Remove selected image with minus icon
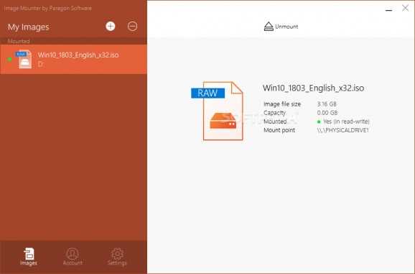This screenshot has width=415, height=274. coord(132,26)
